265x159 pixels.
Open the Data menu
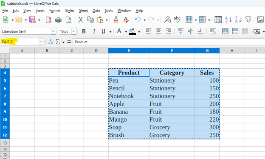96,11
